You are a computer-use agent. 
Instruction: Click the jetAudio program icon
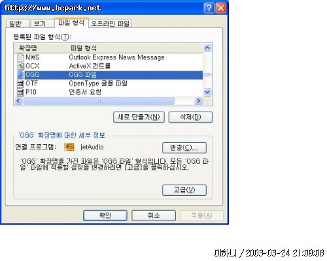69,147
